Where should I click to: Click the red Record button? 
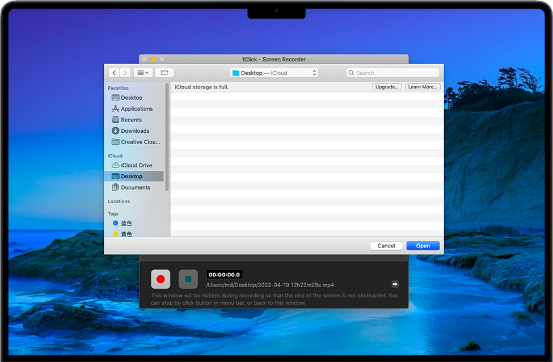(161, 279)
